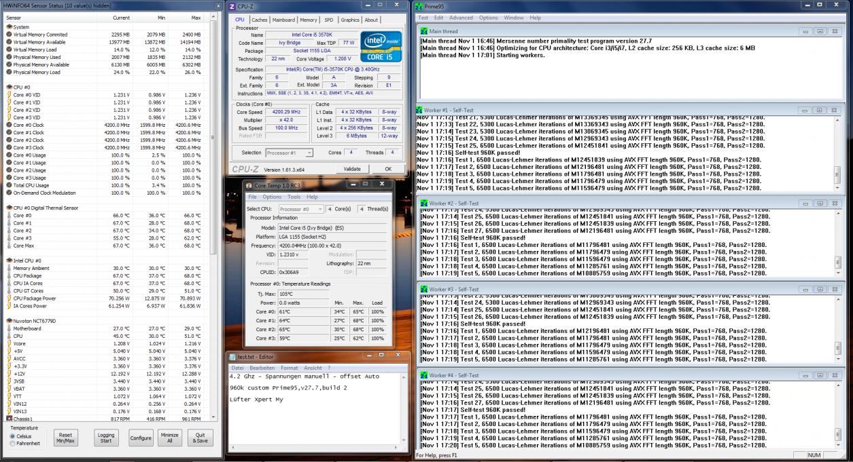This screenshot has width=853, height=462.
Task: Click the Nuvoton NCT6779D group icon
Action: tap(10, 321)
